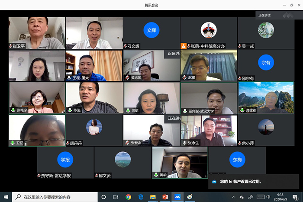This screenshot has width=303, height=202.
Task: Toggle the Chinese input method indicator
Action: [268, 197]
